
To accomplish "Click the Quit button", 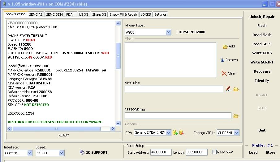I will [x=262, y=130].
